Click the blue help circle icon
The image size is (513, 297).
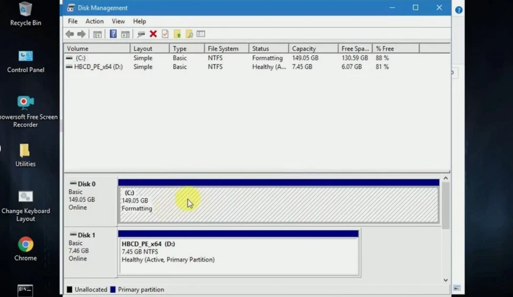coord(458,10)
